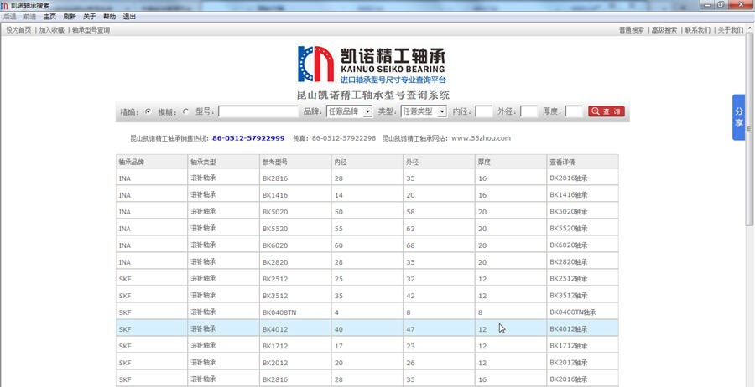Open the 主页 home menu item
This screenshot has height=387, width=755.
click(50, 17)
